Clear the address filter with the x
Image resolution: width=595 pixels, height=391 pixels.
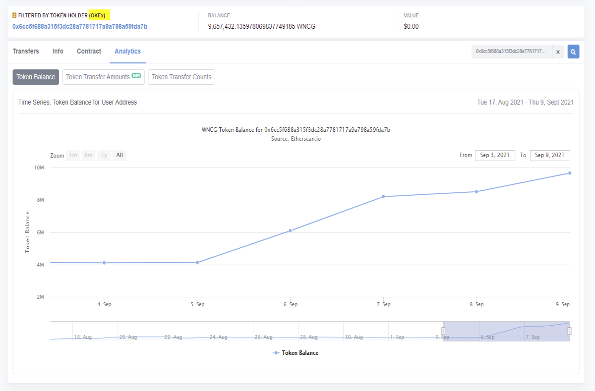pos(558,52)
